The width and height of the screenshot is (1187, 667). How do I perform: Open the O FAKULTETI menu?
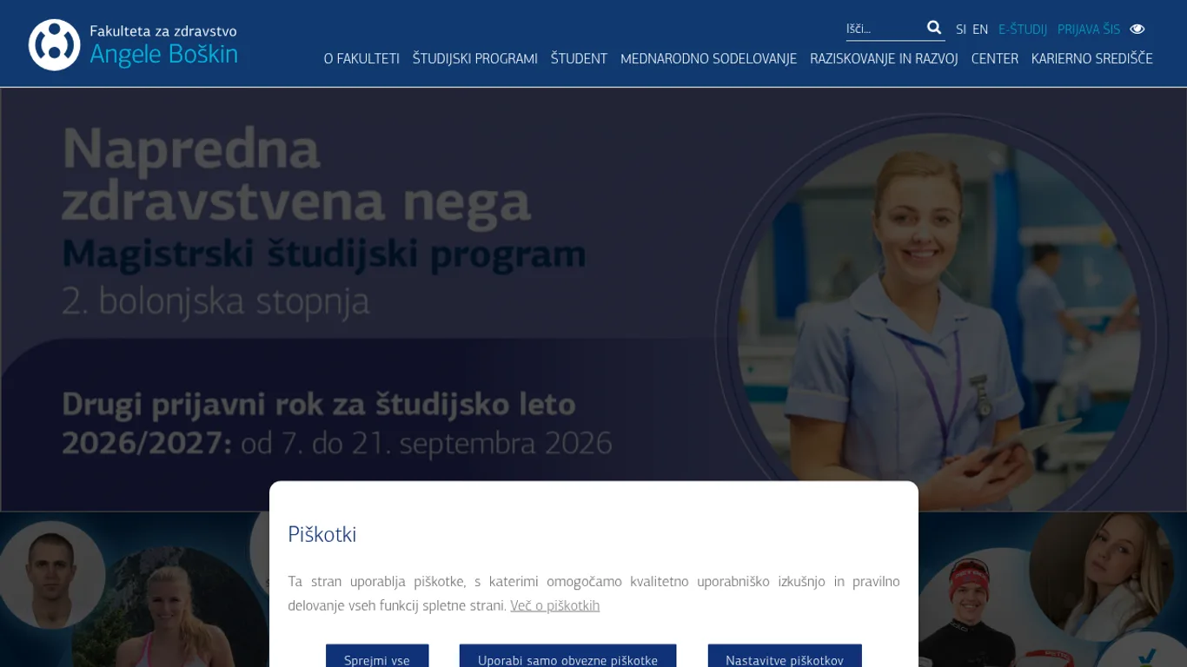point(361,59)
